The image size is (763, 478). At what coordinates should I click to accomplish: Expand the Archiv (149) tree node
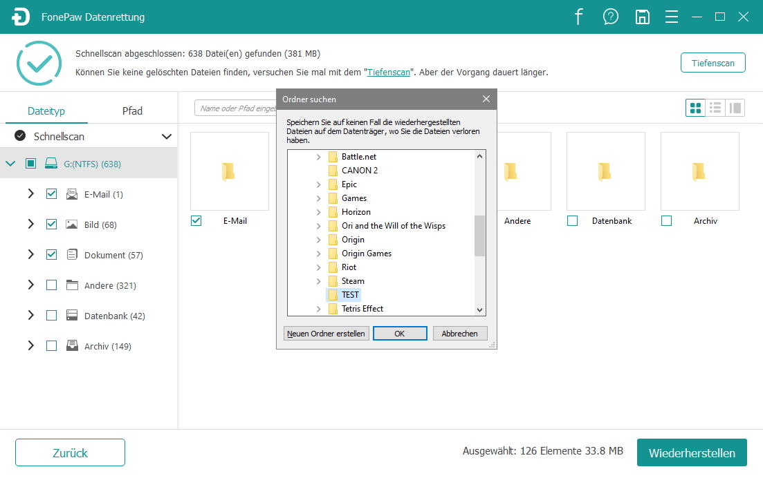[30, 345]
